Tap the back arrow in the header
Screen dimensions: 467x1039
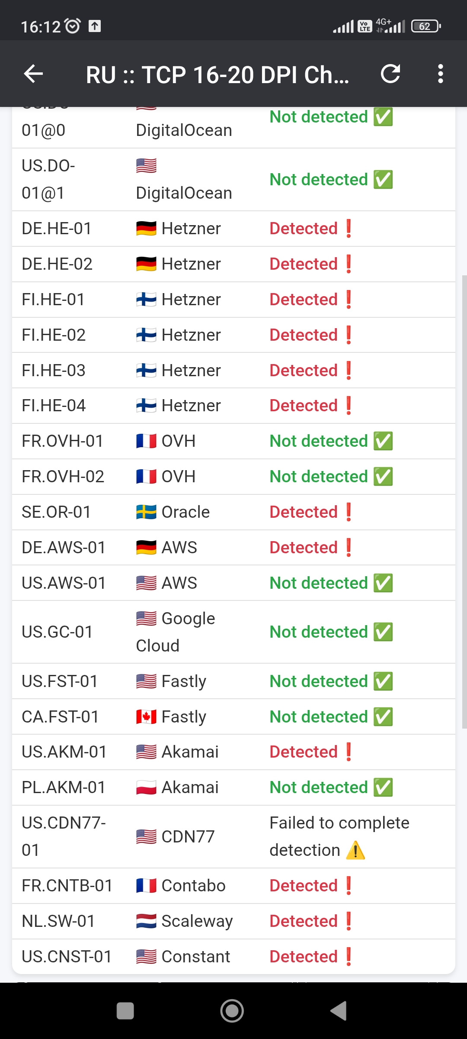(x=33, y=74)
